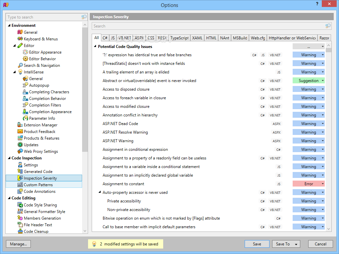Select the All tab
The height and width of the screenshot is (254, 339).
click(x=96, y=38)
